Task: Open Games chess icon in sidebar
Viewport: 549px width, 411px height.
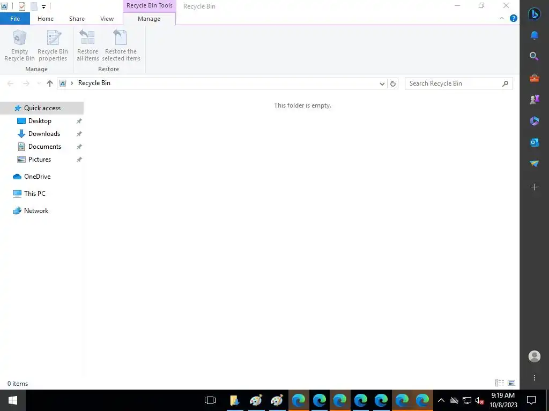Action: tap(535, 100)
